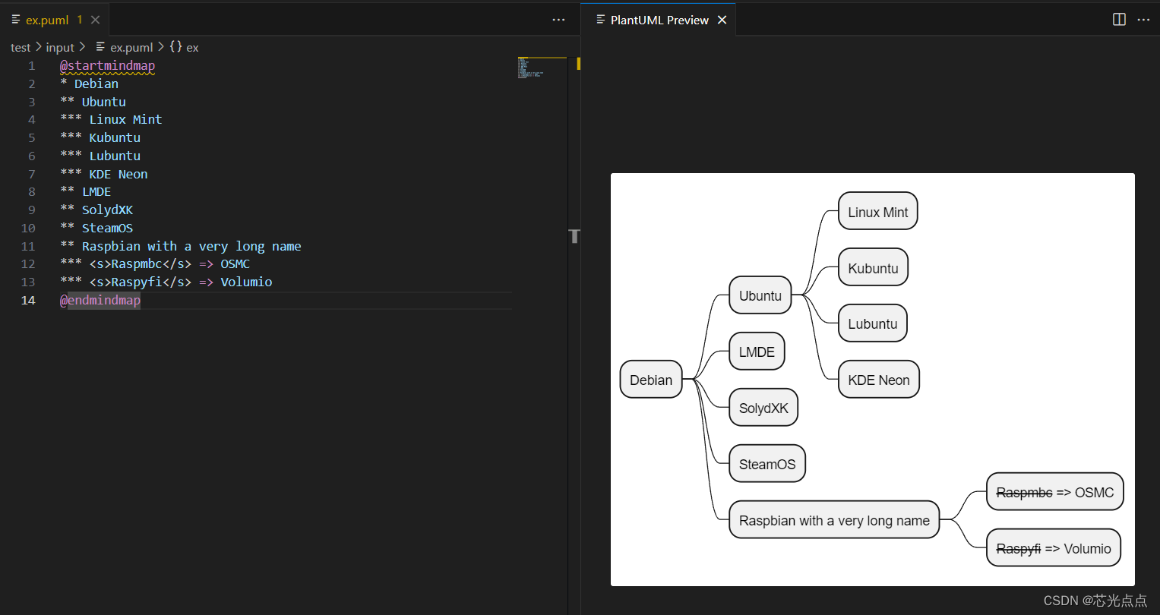
Task: Click the split editor icon in preview pane
Action: pyautogui.click(x=1119, y=19)
